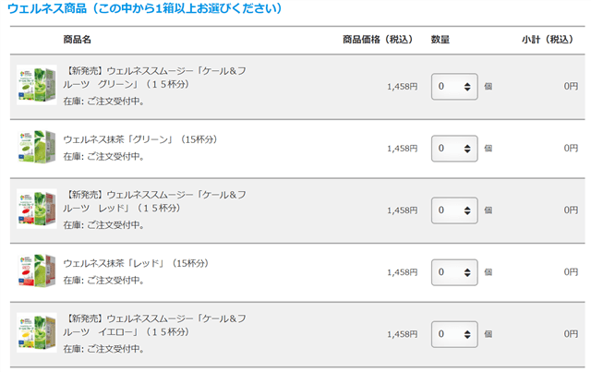Click product name ウェルネス抹茶「グリーン」
The image size is (591, 372).
coord(140,139)
